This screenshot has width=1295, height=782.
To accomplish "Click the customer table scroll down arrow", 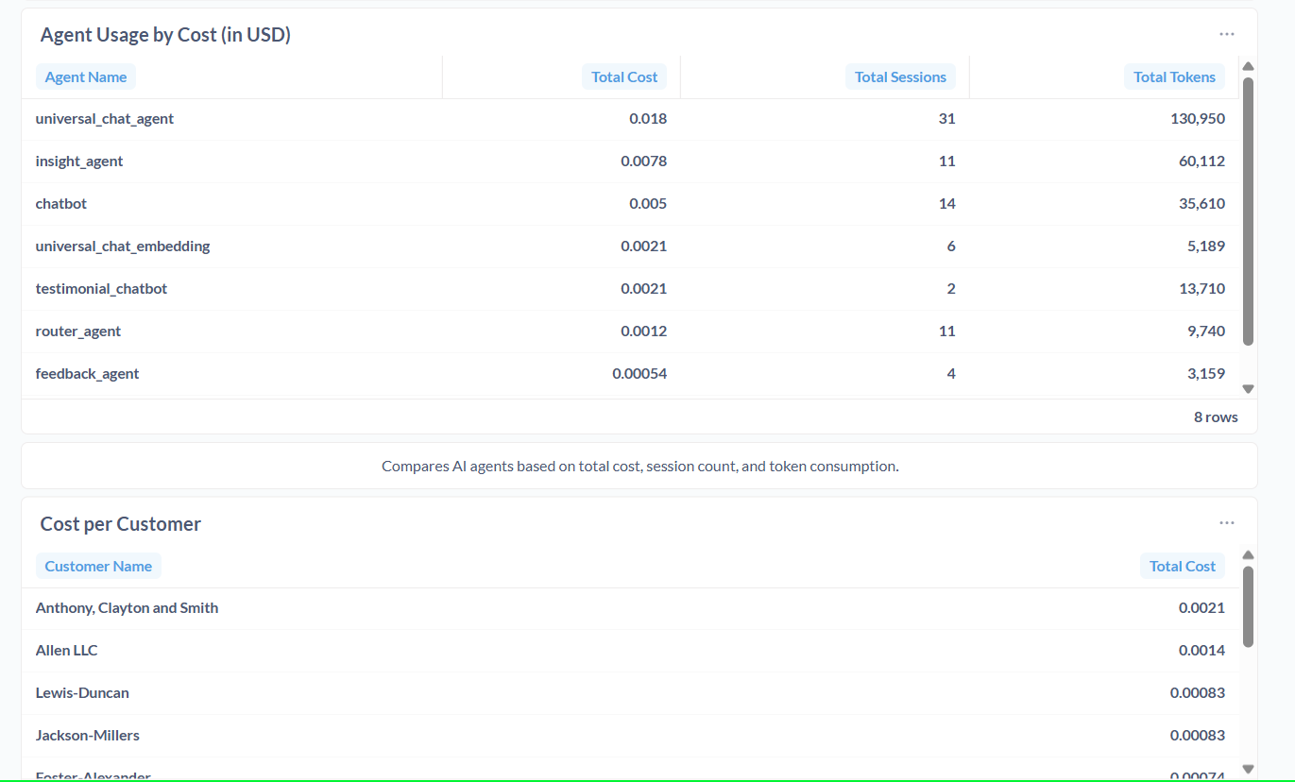I will click(1248, 769).
